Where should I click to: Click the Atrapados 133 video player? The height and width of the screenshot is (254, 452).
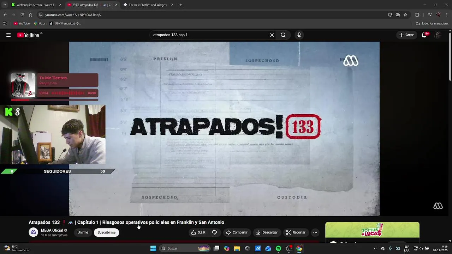tap(224, 129)
